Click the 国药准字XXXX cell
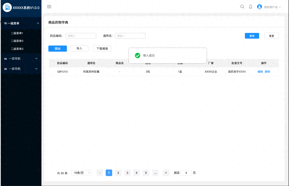 [x=237, y=71]
